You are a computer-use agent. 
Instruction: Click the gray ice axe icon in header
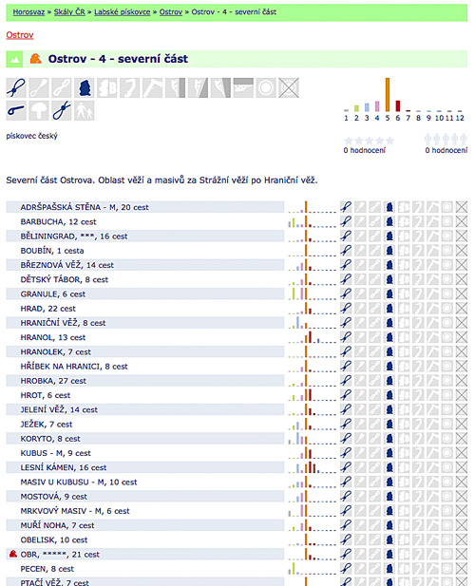point(153,87)
